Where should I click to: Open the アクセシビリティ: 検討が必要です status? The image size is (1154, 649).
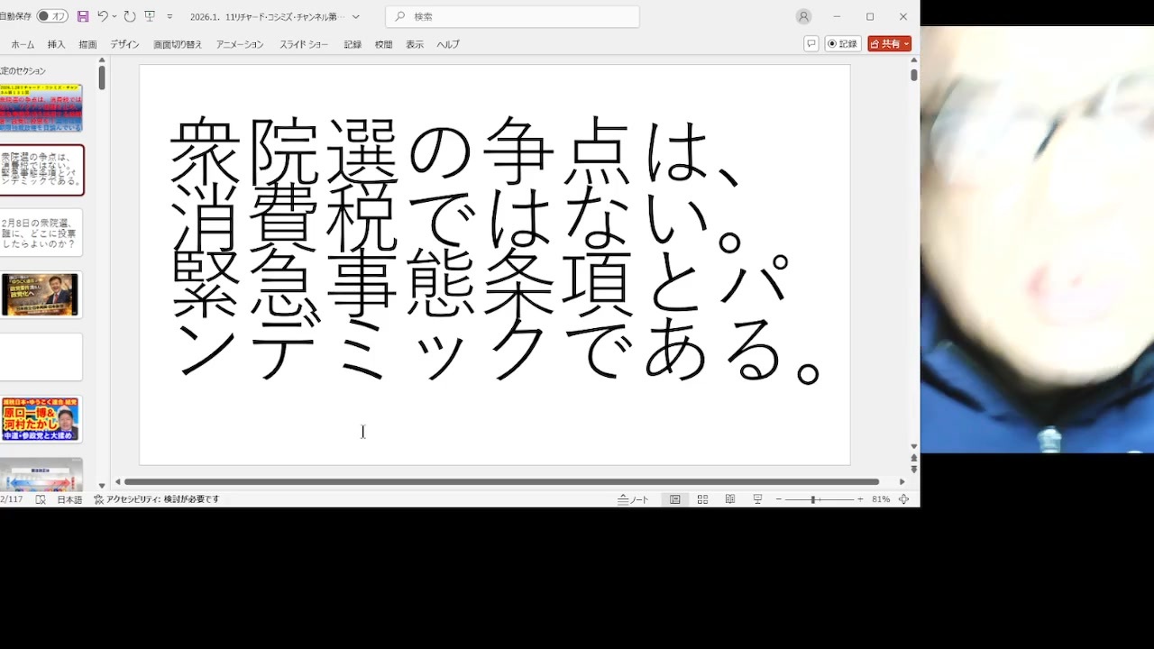point(157,499)
